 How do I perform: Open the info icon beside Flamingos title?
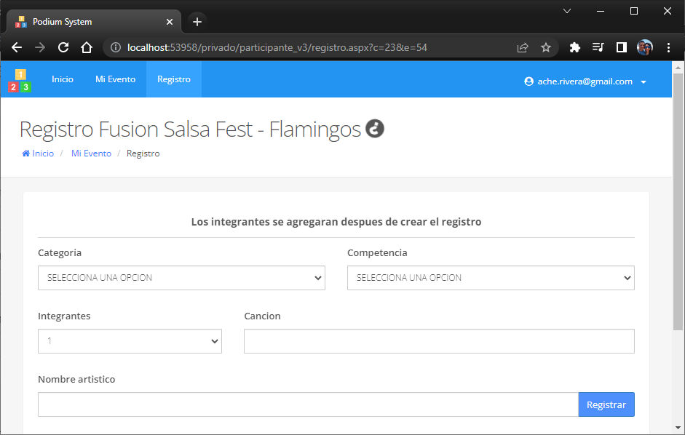click(x=375, y=129)
